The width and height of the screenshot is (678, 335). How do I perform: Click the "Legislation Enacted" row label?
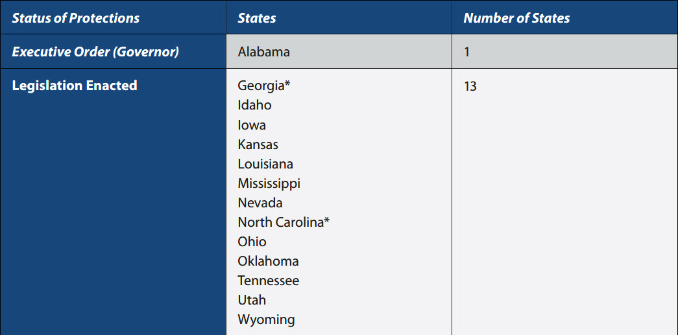75,86
